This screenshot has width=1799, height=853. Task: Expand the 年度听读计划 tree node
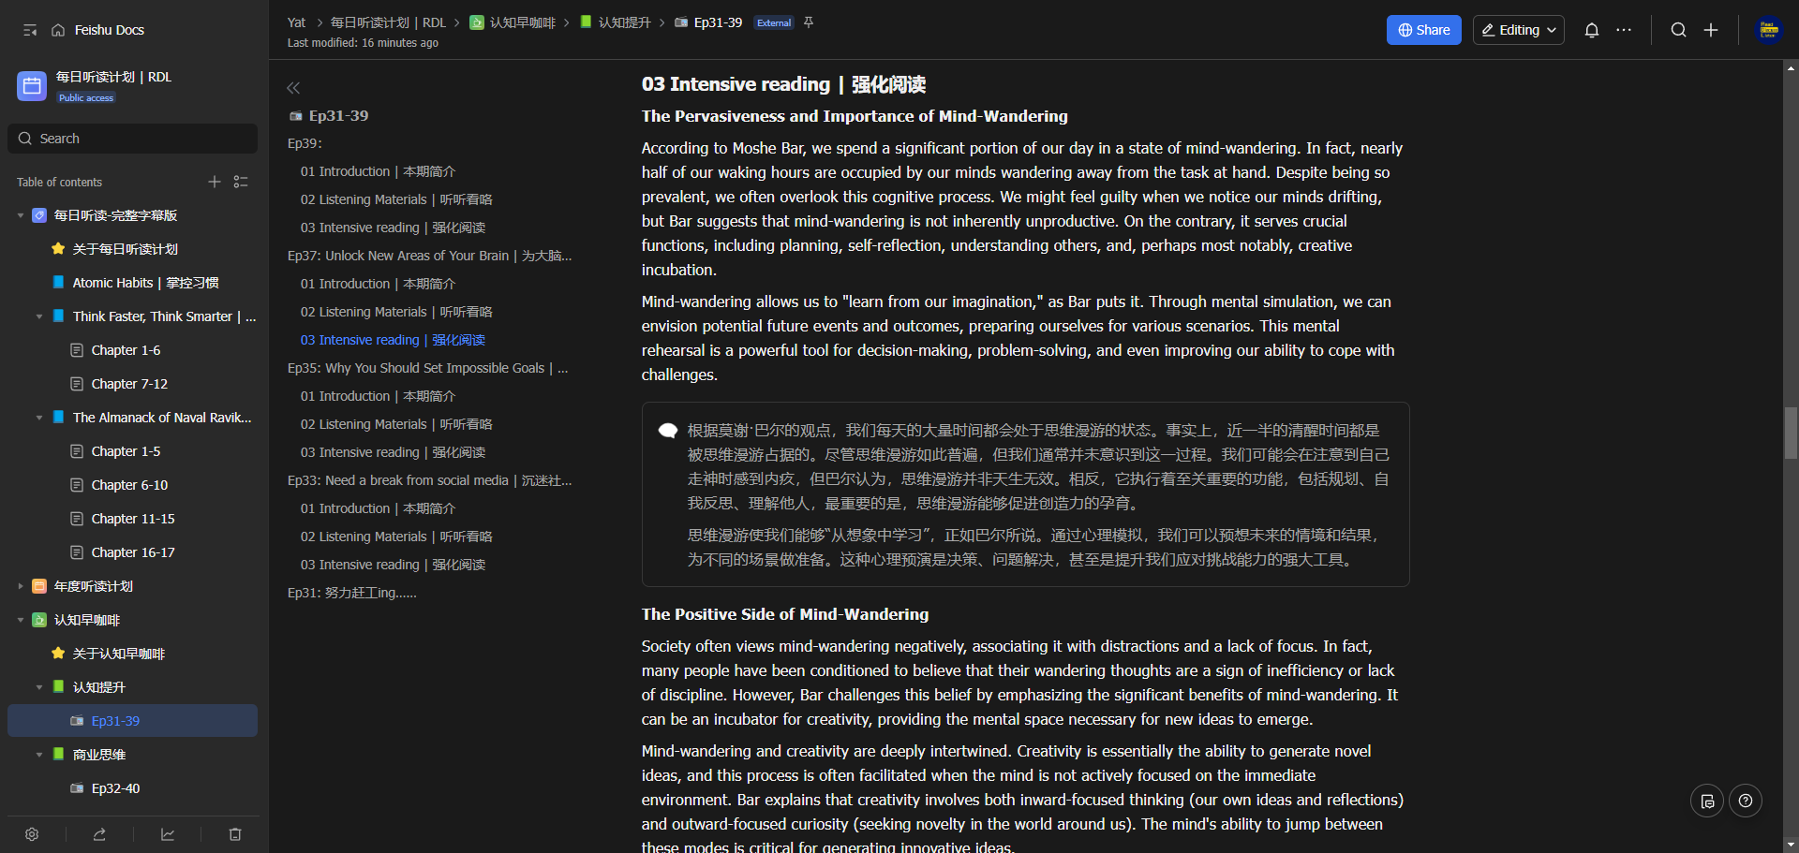click(x=21, y=586)
